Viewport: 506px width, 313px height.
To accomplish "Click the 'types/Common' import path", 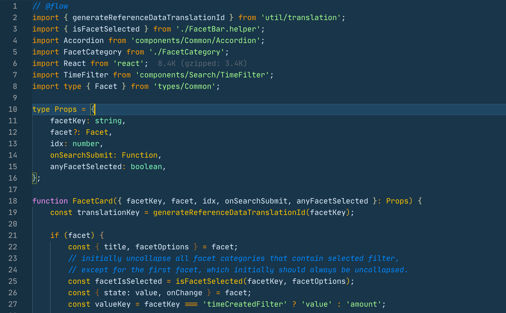I will point(184,86).
